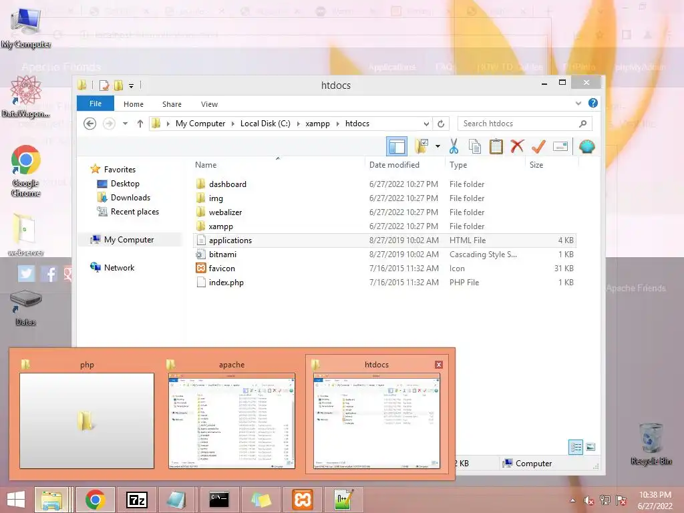This screenshot has height=513, width=684.
Task: Open the Share ribbon tab
Action: pyautogui.click(x=172, y=104)
